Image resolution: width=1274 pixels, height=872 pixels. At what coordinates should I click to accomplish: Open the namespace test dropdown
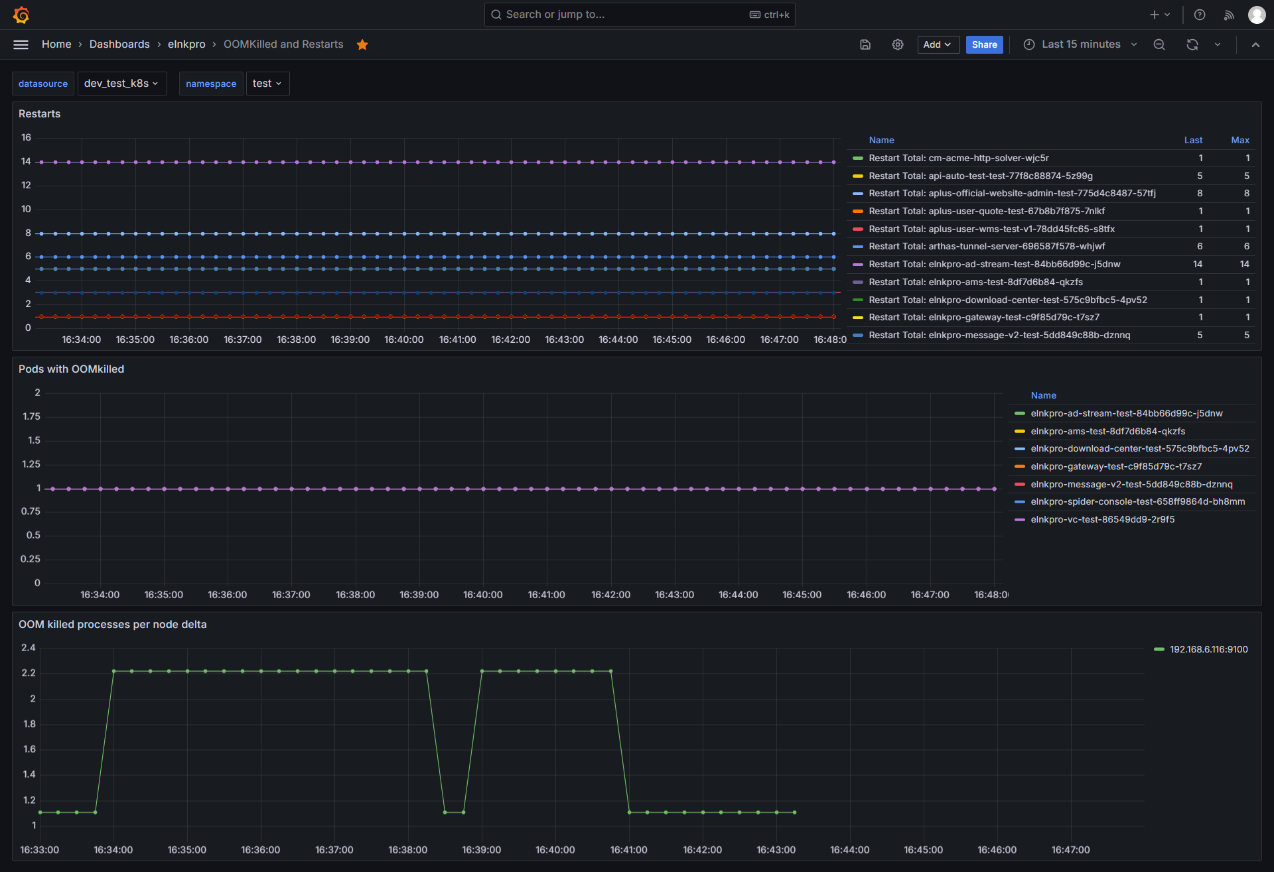(267, 84)
